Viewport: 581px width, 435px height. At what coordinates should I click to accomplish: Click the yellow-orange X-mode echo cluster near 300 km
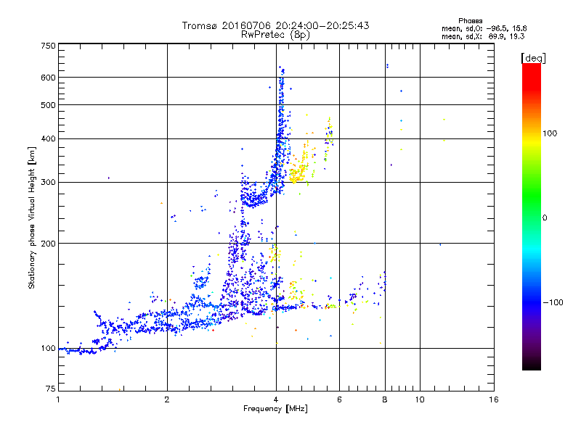coord(298,174)
